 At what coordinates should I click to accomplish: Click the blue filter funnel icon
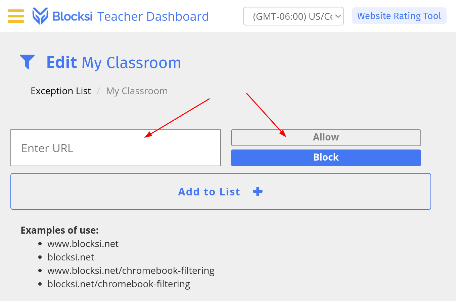click(27, 62)
